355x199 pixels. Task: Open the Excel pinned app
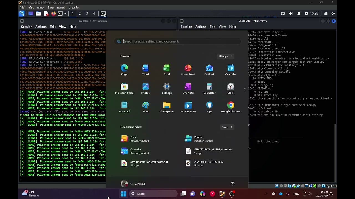(x=167, y=70)
